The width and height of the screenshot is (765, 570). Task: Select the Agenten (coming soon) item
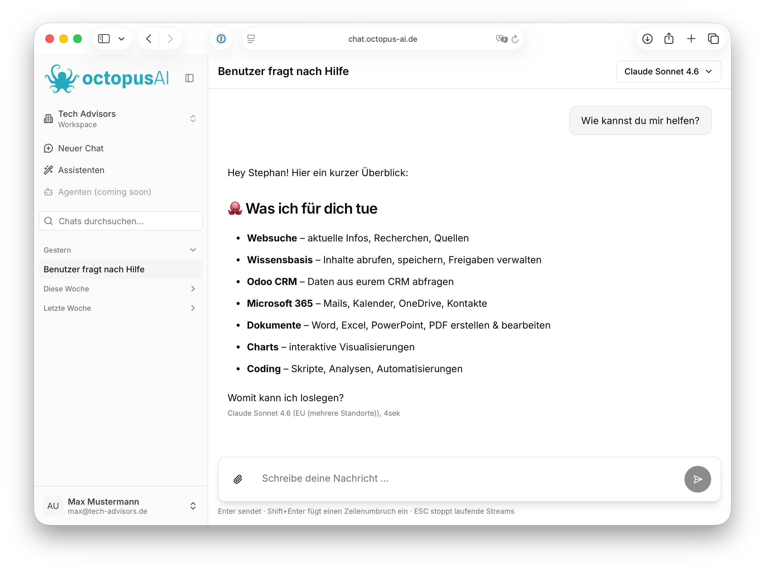click(105, 192)
